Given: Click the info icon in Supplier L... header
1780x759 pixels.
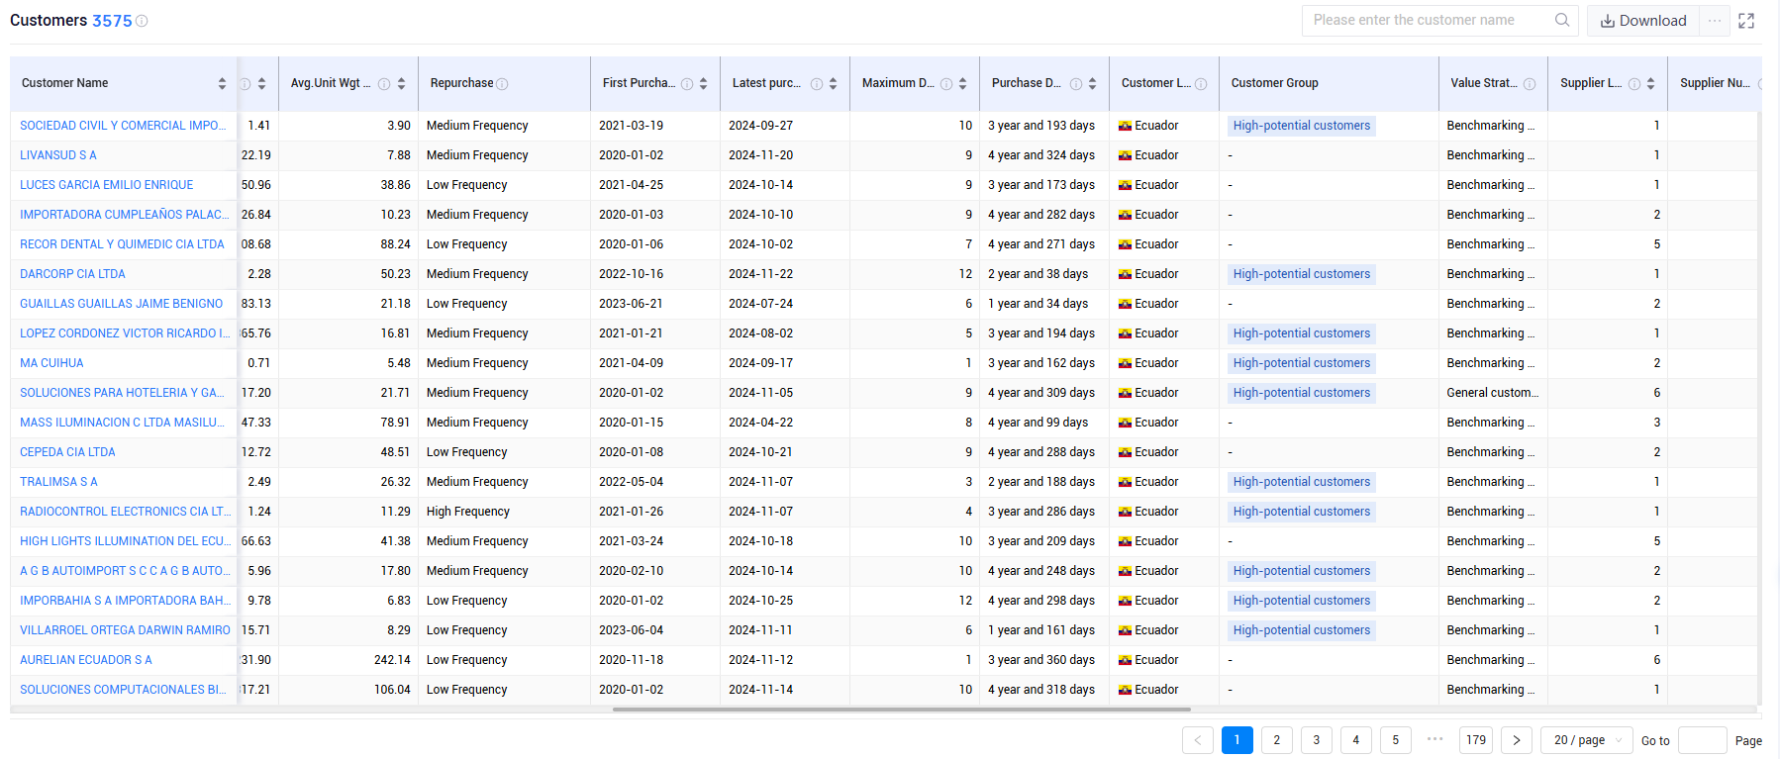Looking at the screenshot, I should [x=1634, y=84].
